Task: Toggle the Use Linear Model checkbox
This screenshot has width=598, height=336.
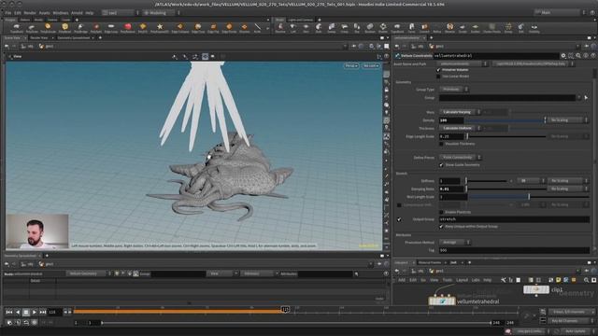Action: (x=438, y=77)
